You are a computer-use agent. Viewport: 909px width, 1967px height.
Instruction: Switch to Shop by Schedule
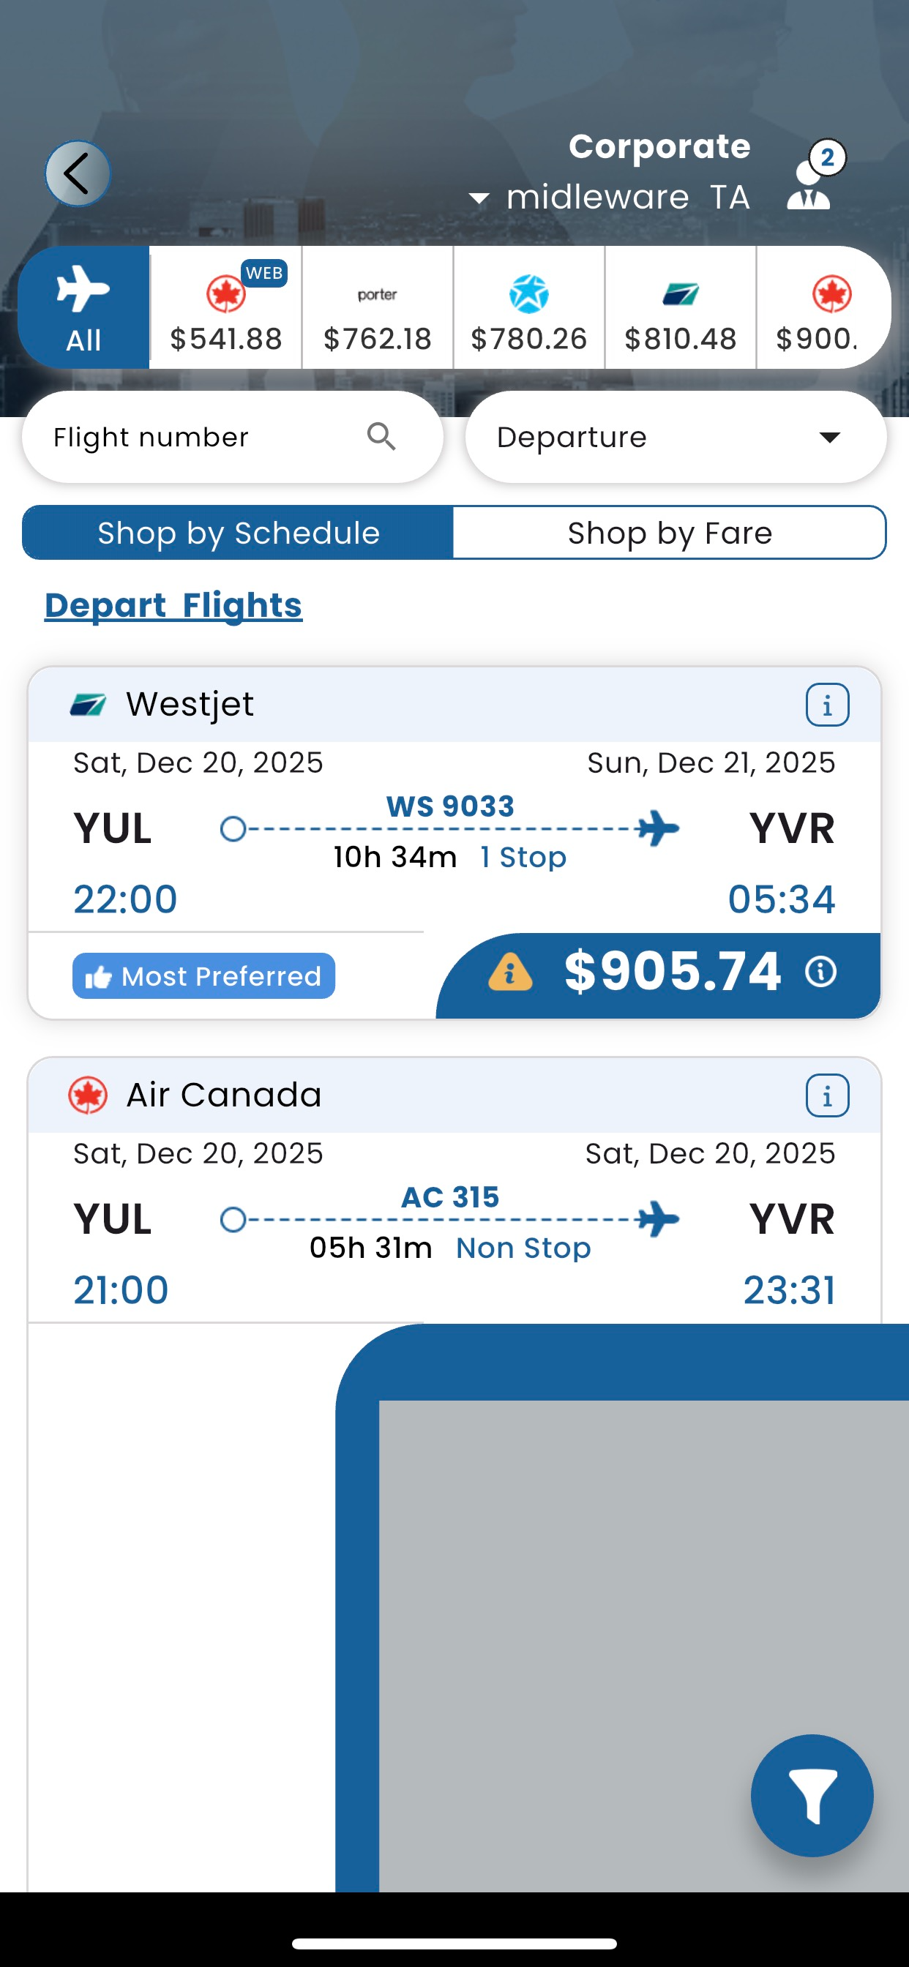tap(238, 533)
